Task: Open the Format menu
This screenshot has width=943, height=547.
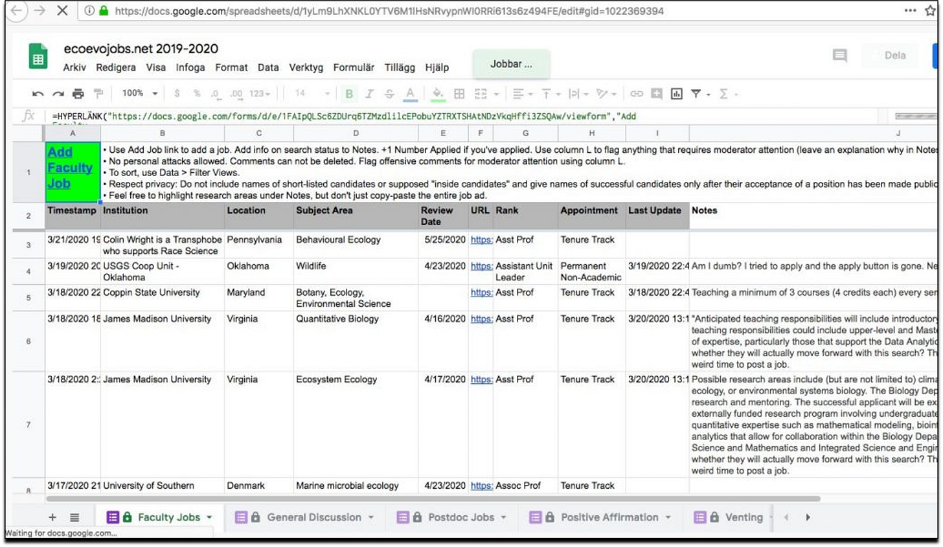Action: tap(231, 67)
